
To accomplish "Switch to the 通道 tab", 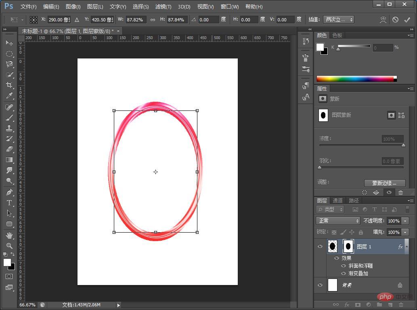I will (x=337, y=200).
